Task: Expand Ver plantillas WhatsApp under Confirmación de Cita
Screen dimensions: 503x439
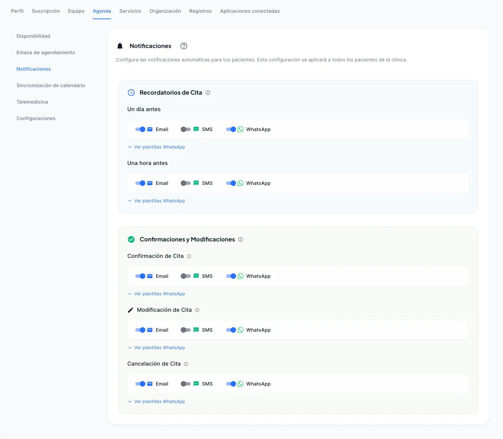Action: click(x=157, y=294)
